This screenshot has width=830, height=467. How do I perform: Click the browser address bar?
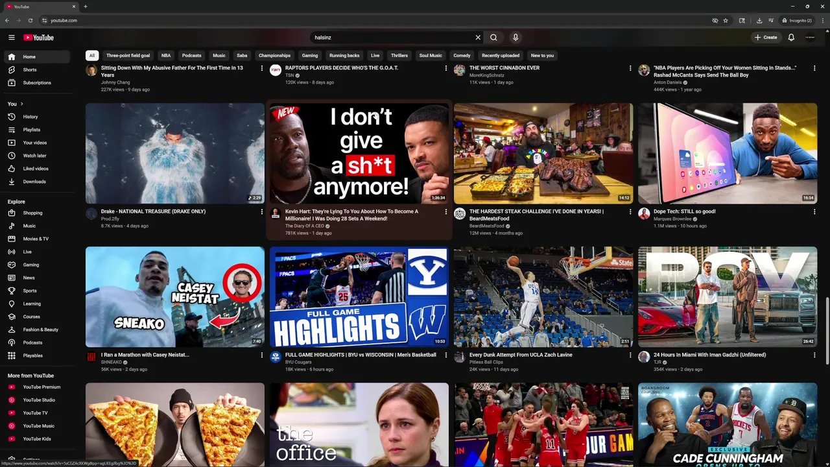pos(376,20)
